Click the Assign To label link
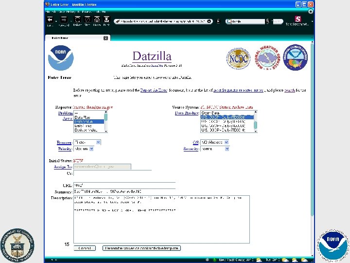 coord(63,167)
